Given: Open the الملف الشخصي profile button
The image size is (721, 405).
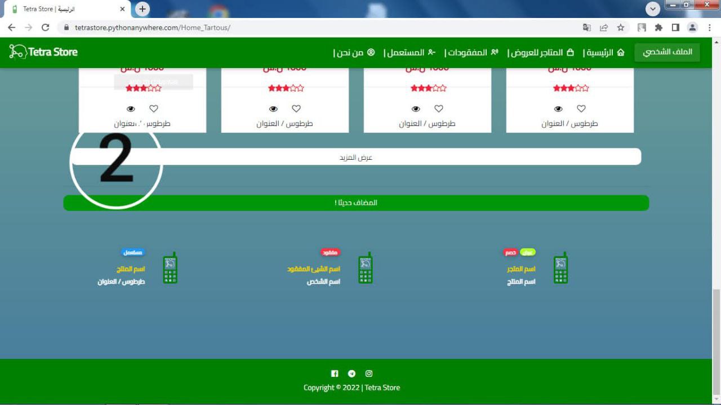Looking at the screenshot, I should tap(667, 52).
